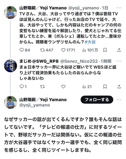Reply to まじめ@SWG_RP8's tweet
The width and height of the screenshot is (126, 159).
point(23,87)
